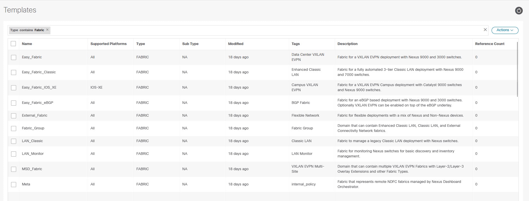
Task: Click the 'LAN Monitor' tag cell
Action: point(302,154)
